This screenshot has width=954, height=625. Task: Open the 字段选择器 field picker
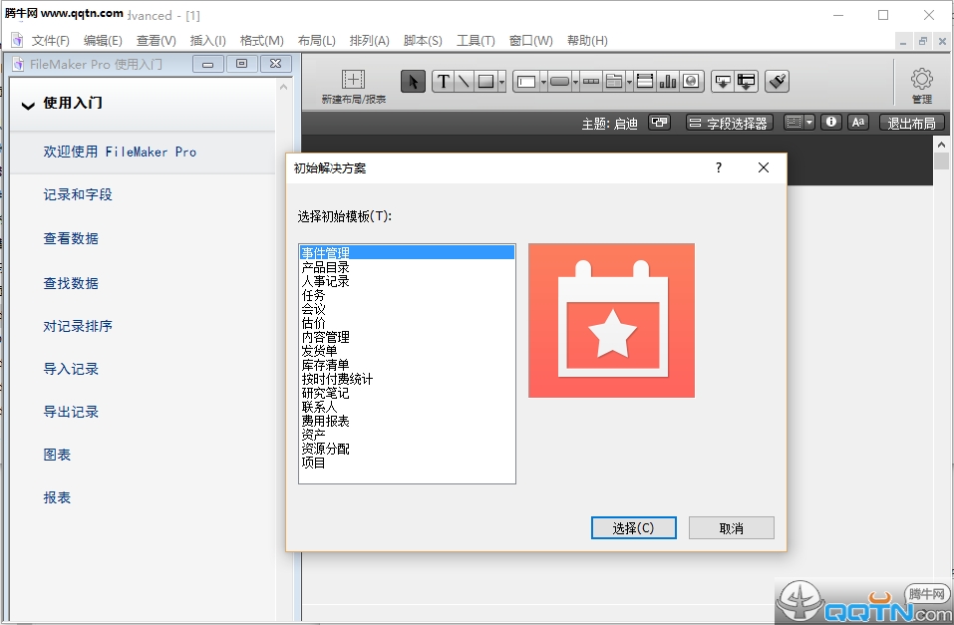click(729, 123)
